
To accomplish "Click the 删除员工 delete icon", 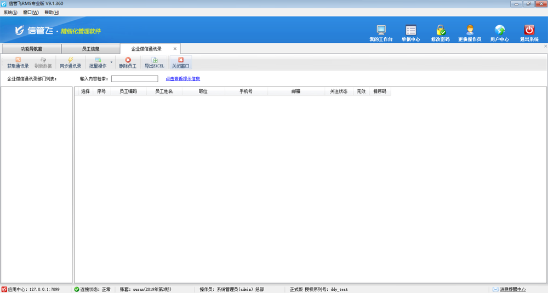I will pyautogui.click(x=128, y=62).
